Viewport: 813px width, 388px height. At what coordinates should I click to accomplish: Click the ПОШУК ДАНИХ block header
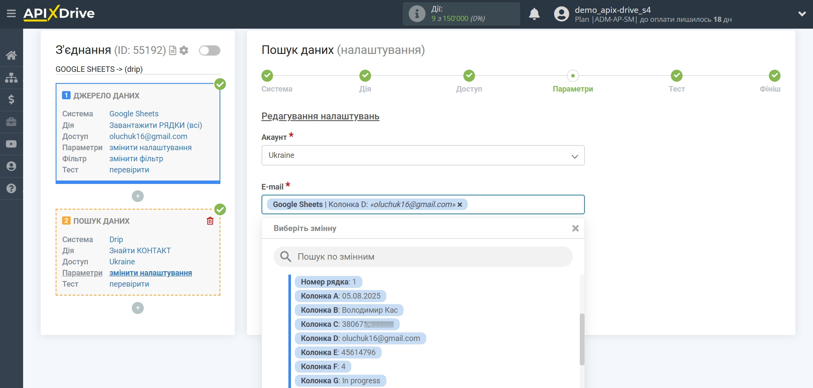click(101, 221)
